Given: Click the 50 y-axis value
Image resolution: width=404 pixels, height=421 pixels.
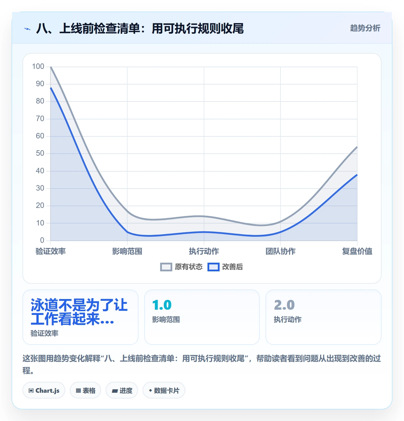Looking at the screenshot, I should pyautogui.click(x=40, y=153).
